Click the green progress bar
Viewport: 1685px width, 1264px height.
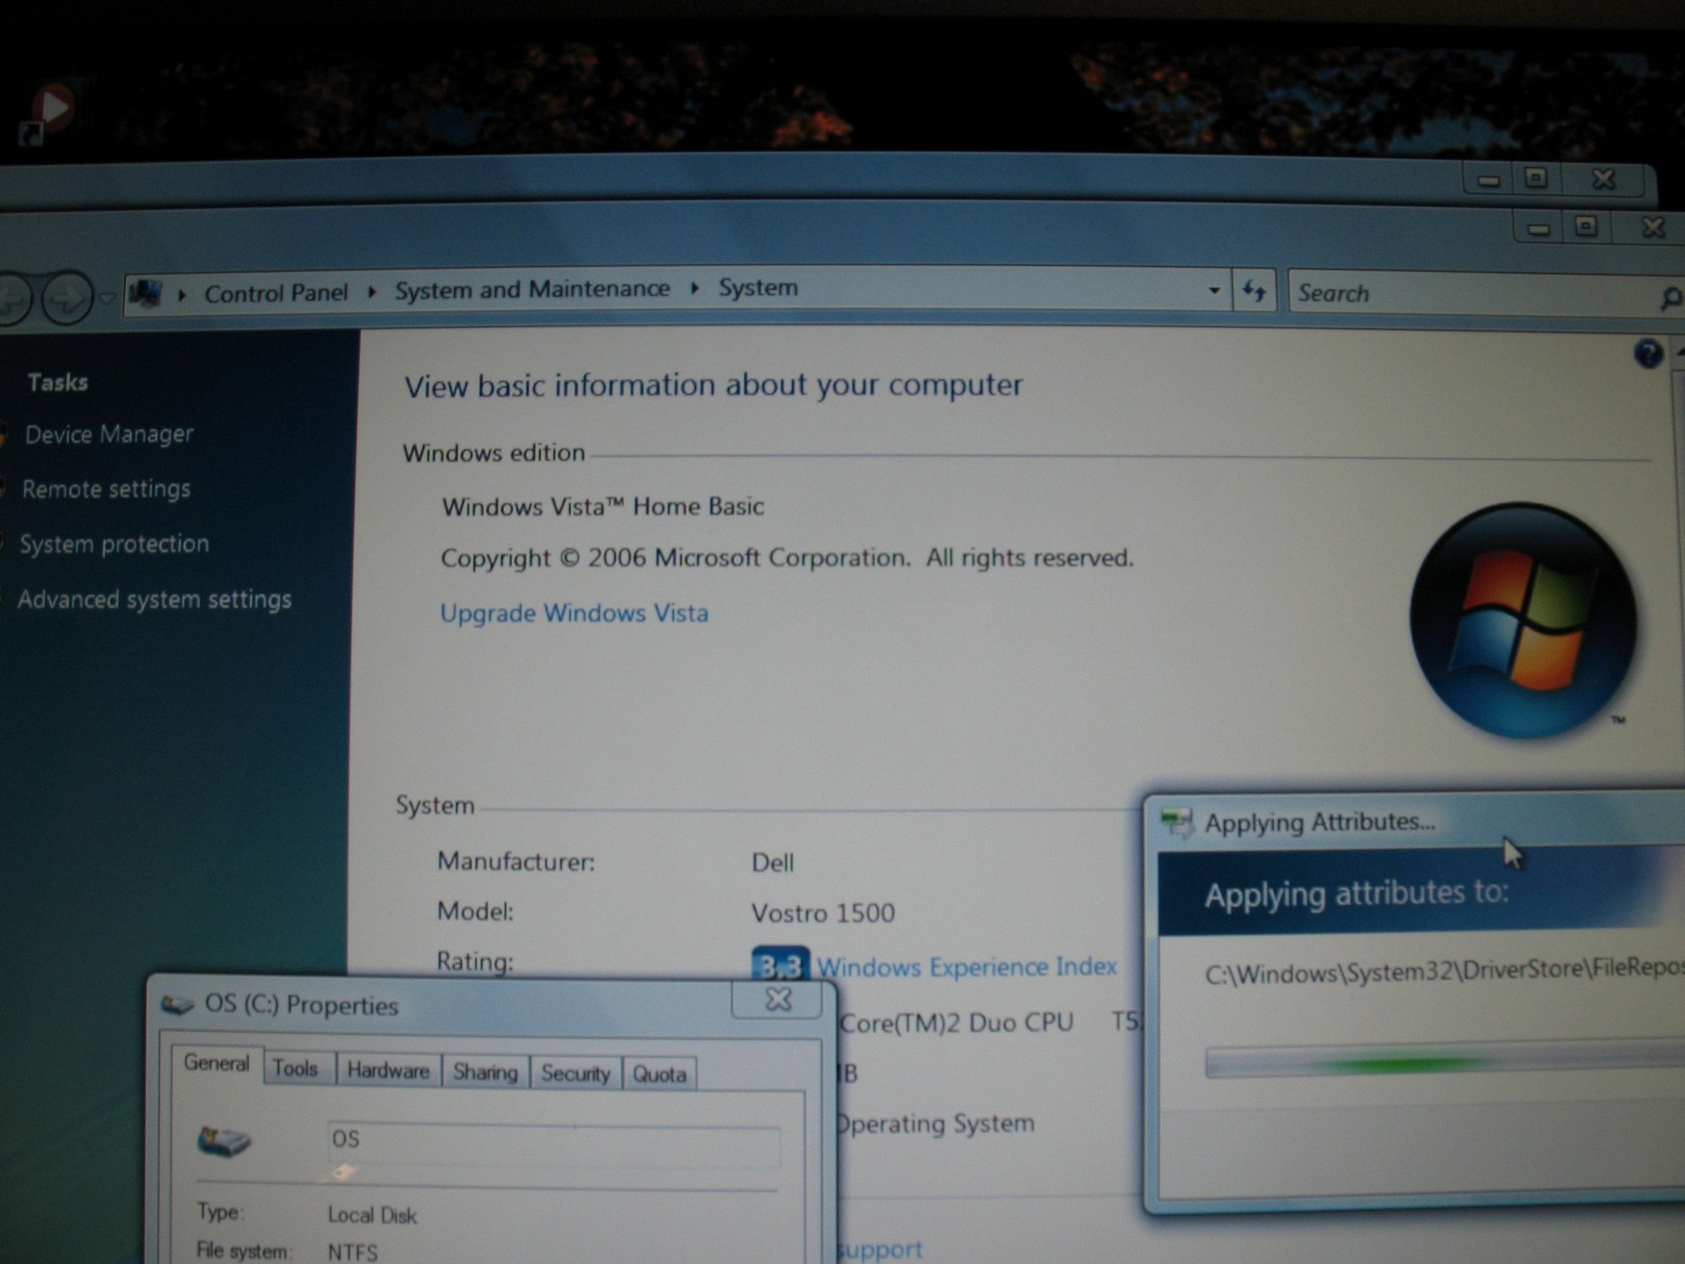1445,1063
